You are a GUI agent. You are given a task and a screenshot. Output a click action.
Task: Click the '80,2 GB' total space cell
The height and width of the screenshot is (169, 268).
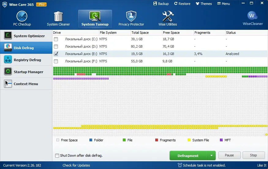pos(137,46)
